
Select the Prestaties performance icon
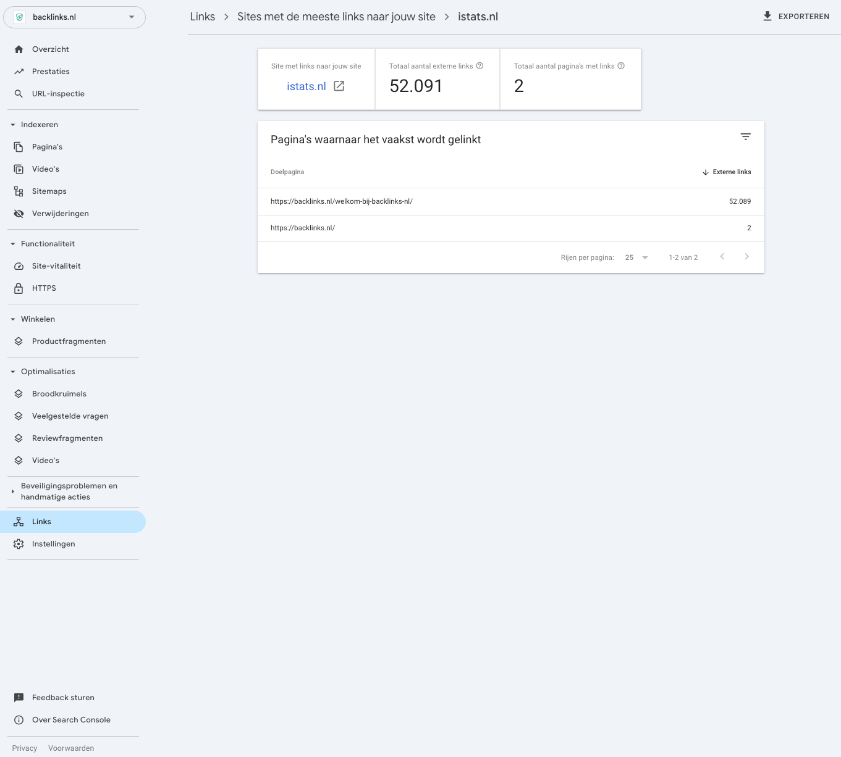[19, 71]
